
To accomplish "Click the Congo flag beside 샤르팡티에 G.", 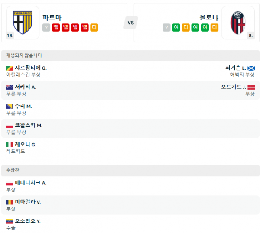I will click(10, 68).
